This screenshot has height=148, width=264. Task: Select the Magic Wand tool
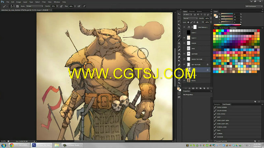click(x=179, y=25)
